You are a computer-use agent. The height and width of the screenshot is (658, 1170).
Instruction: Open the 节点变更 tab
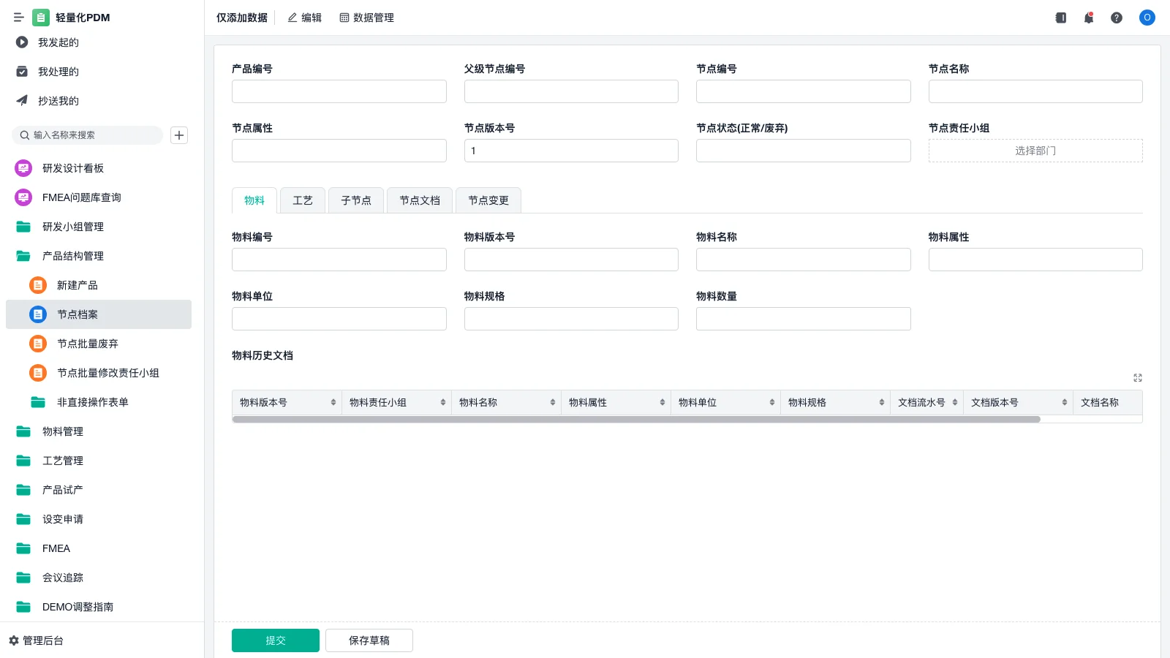tap(488, 200)
